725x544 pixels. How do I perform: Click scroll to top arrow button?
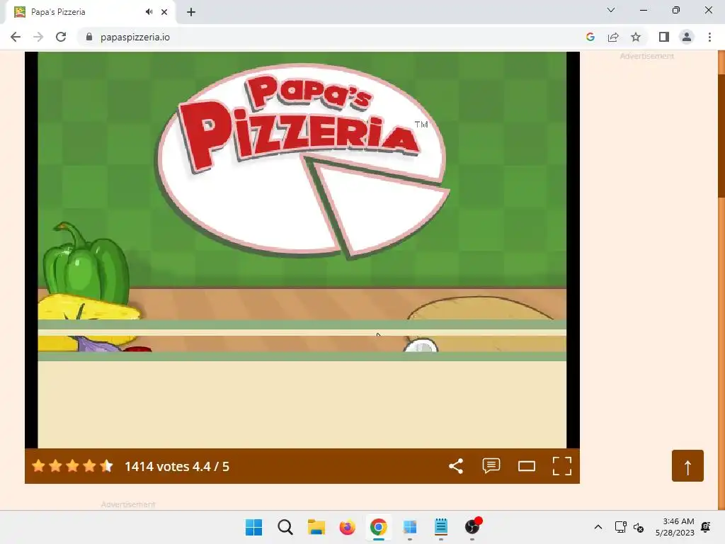pos(687,466)
